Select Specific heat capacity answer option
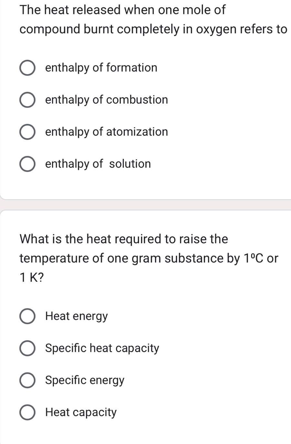 27,348
